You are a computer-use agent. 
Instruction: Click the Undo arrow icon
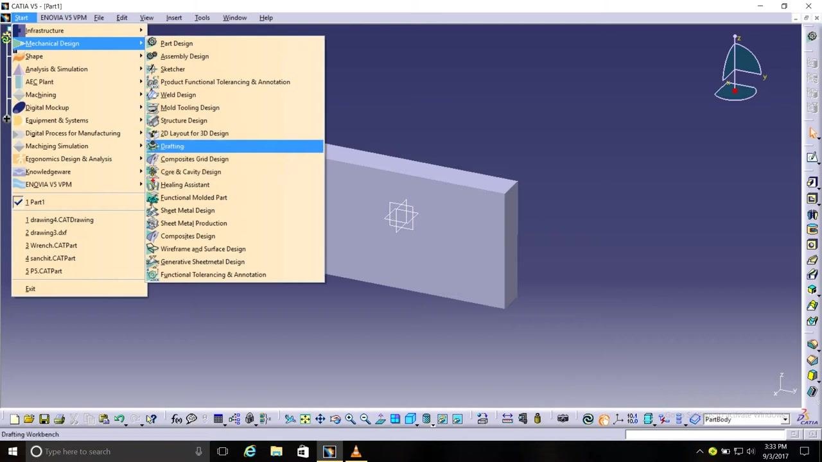pyautogui.click(x=119, y=419)
